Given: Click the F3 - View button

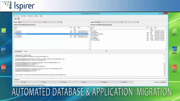Looking at the screenshot, I should pos(24,82).
